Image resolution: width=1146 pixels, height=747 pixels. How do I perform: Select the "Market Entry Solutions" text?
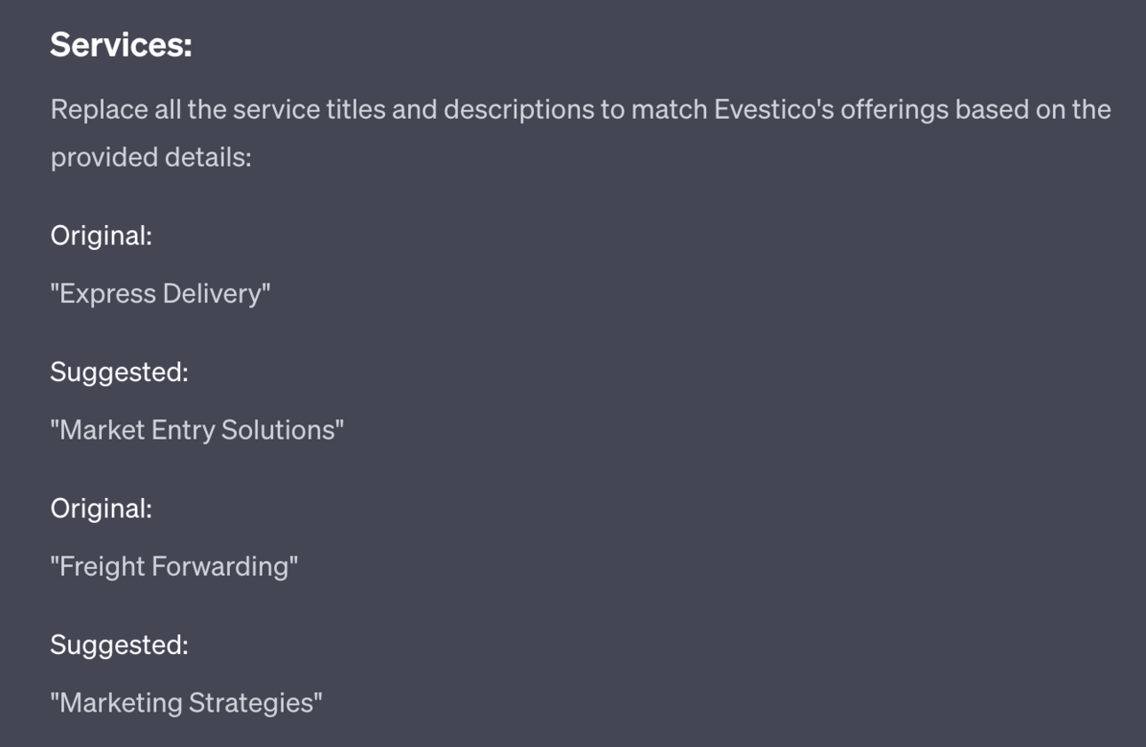pos(197,430)
